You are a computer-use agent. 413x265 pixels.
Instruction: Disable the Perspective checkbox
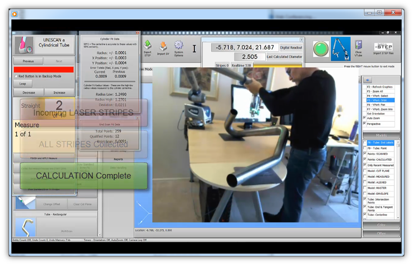(365, 124)
